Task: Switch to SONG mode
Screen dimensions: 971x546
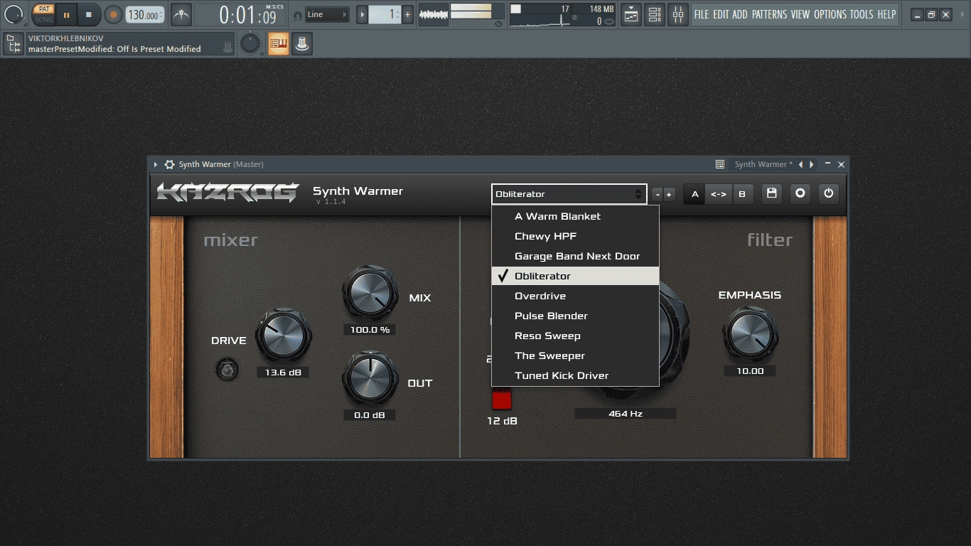Action: point(44,19)
